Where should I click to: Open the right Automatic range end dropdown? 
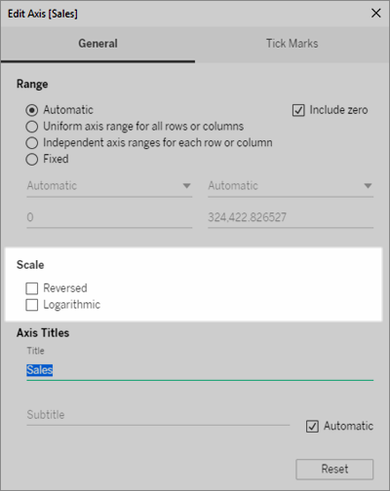[x=291, y=186]
